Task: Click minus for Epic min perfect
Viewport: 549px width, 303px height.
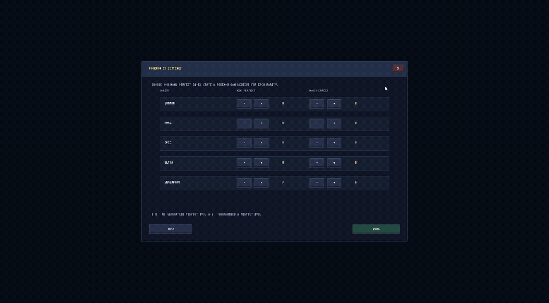Action: click(x=244, y=143)
